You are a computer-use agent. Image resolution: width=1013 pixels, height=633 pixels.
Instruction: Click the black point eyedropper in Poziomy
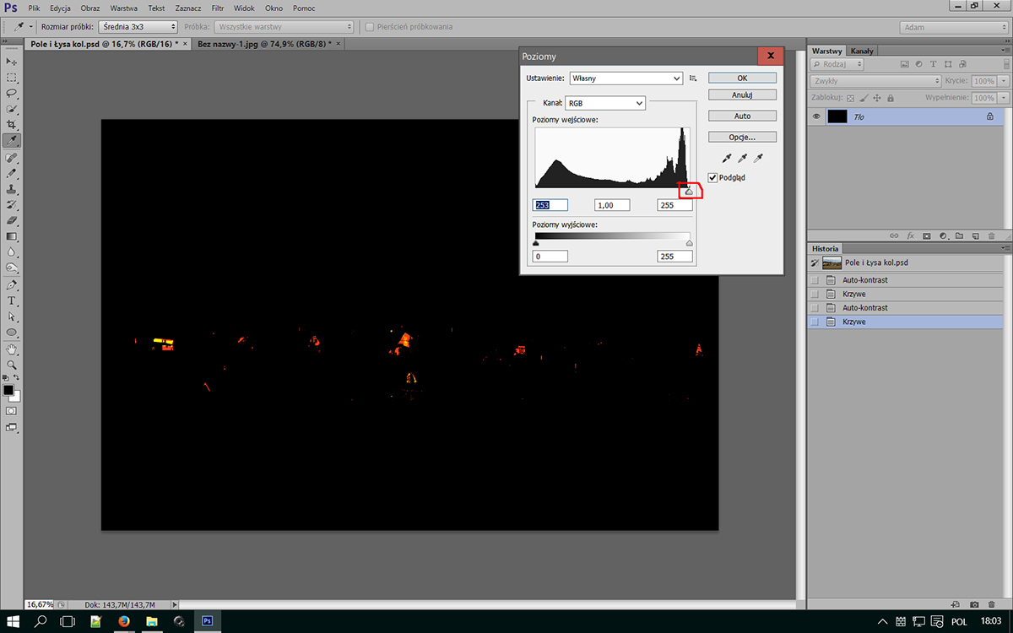click(727, 158)
